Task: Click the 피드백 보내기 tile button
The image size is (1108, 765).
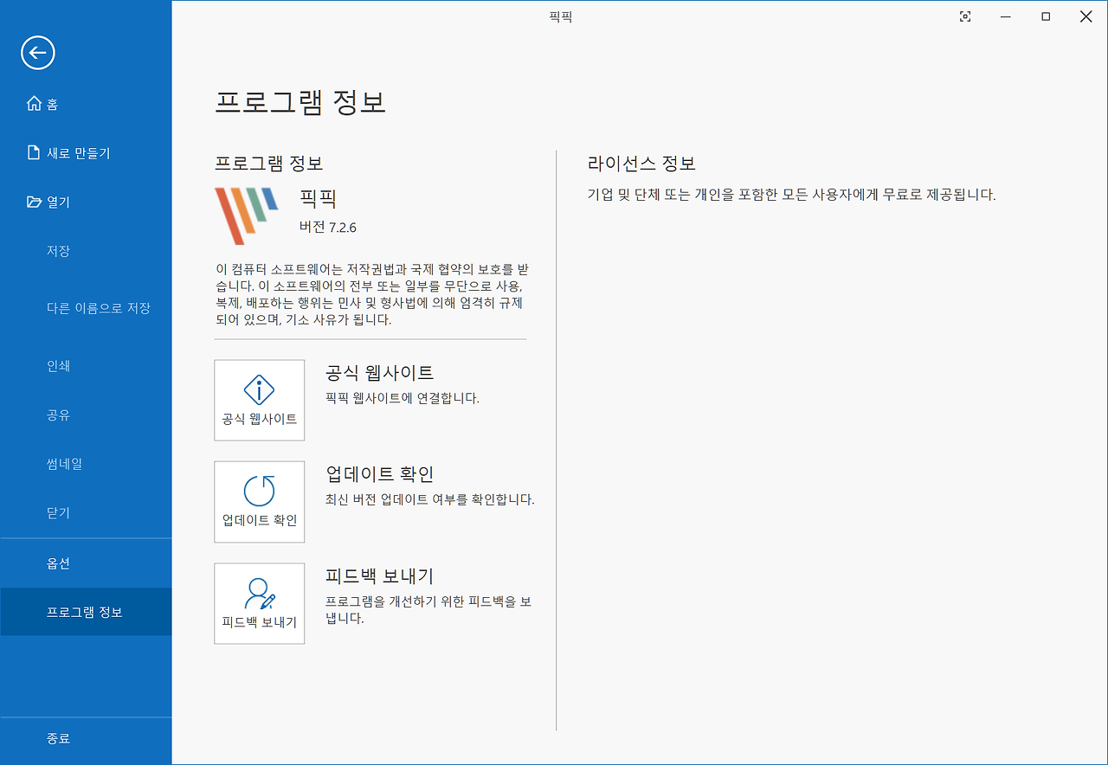Action: pyautogui.click(x=260, y=603)
